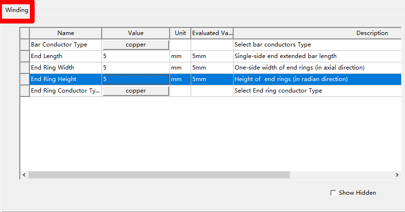Enable the Show Hidden checkbox
This screenshot has width=405, height=212.
click(x=333, y=193)
